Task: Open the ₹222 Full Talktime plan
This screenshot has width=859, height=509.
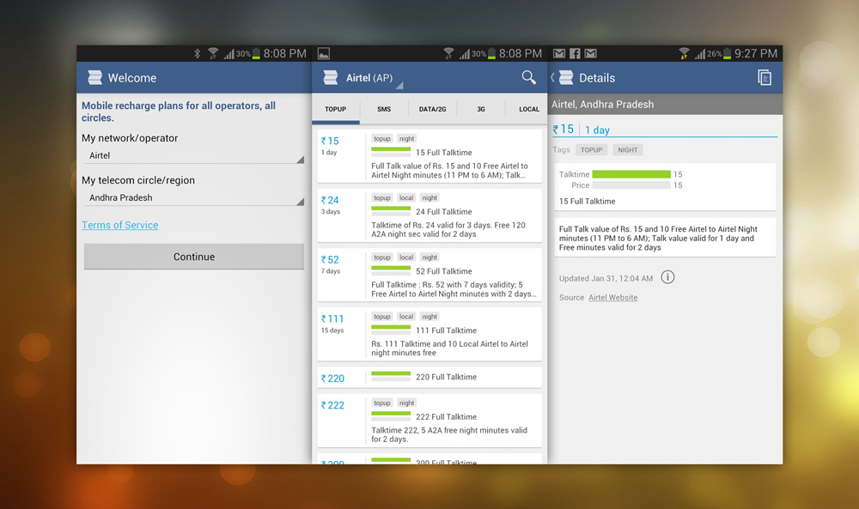Action: click(429, 421)
